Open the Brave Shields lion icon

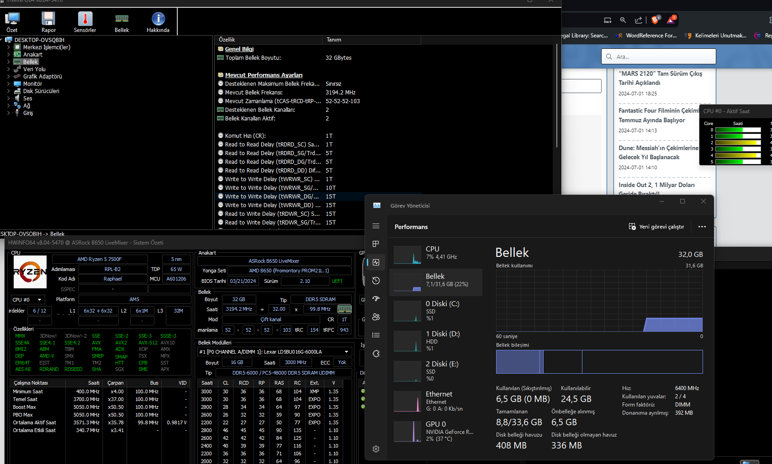(x=656, y=20)
